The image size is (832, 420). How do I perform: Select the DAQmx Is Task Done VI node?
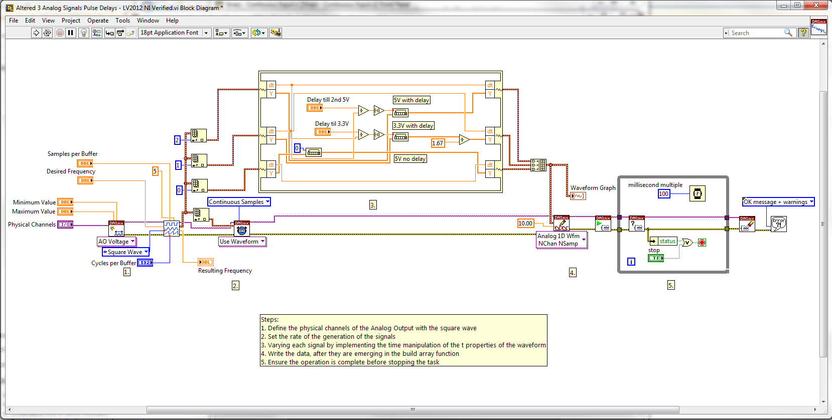click(637, 224)
